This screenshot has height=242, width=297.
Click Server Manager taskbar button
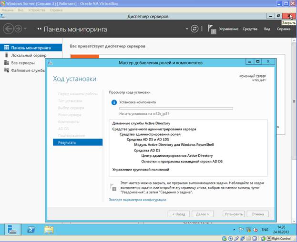[x=12, y=230]
